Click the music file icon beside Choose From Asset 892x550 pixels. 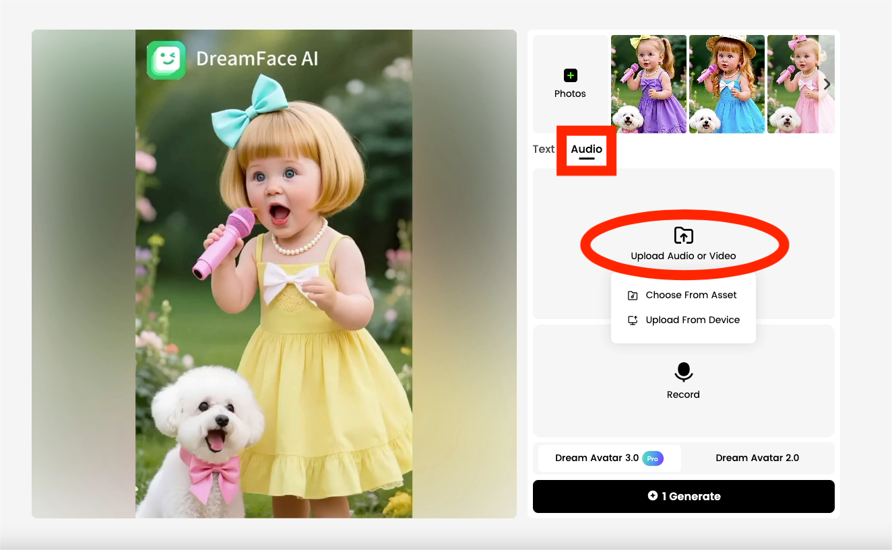pos(632,296)
